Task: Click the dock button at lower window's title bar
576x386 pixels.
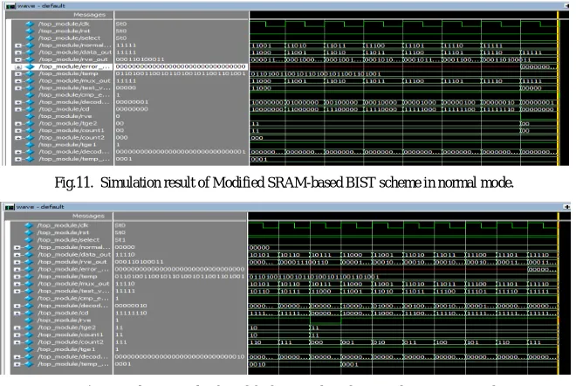Action: tap(566, 207)
